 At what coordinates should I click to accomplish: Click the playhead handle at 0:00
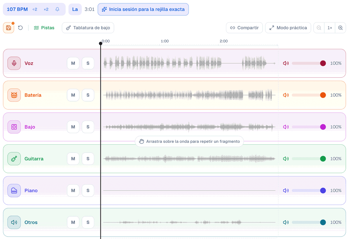(x=101, y=43)
